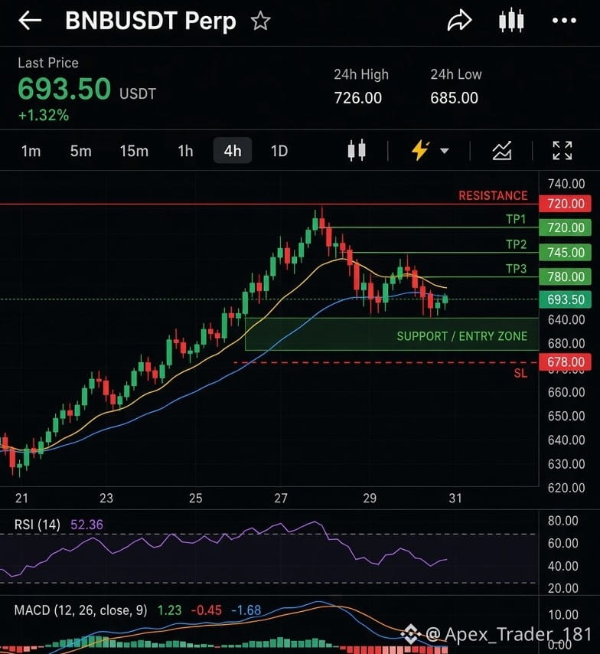
Task: Click the RSI (14) indicator label
Action: [x=37, y=525]
